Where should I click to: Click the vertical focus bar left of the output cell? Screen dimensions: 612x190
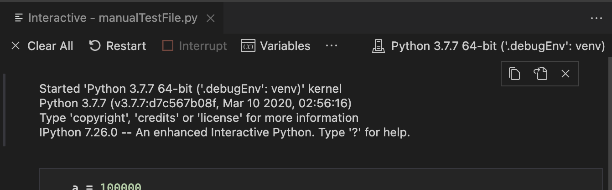tap(5, 110)
